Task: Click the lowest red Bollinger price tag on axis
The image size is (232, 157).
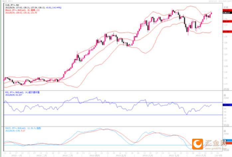Action: 227,32
